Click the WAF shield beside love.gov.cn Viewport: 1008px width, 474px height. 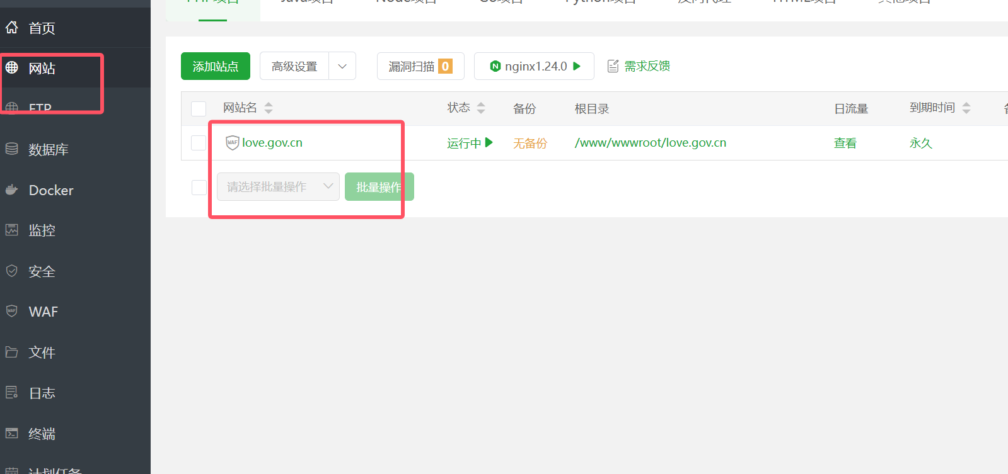click(232, 143)
